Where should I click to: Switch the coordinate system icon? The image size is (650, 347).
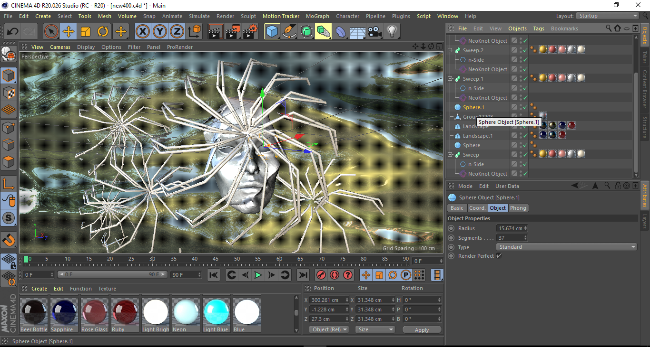[x=194, y=32]
